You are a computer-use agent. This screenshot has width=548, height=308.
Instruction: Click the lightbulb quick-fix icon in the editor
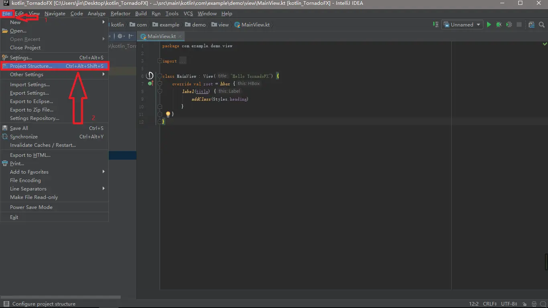pyautogui.click(x=168, y=114)
